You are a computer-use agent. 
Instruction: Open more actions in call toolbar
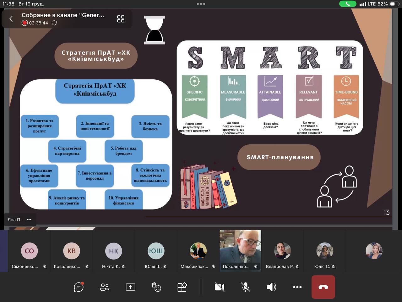tap(297, 287)
